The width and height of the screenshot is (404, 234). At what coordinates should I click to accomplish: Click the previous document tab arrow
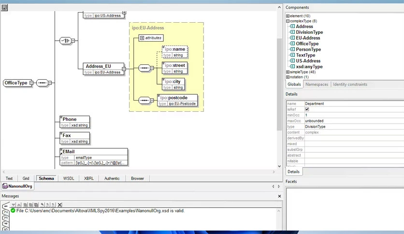(273, 186)
